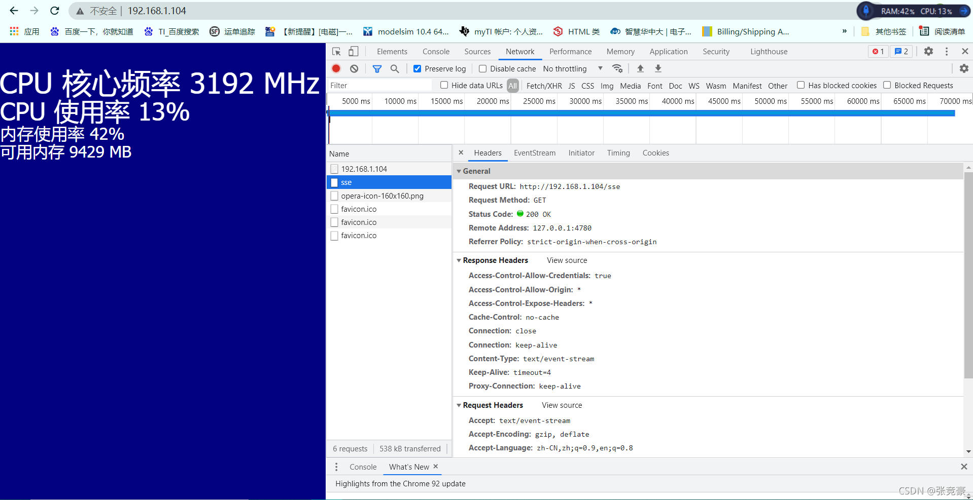Select the sse request row
The height and width of the screenshot is (500, 973).
[x=389, y=182]
